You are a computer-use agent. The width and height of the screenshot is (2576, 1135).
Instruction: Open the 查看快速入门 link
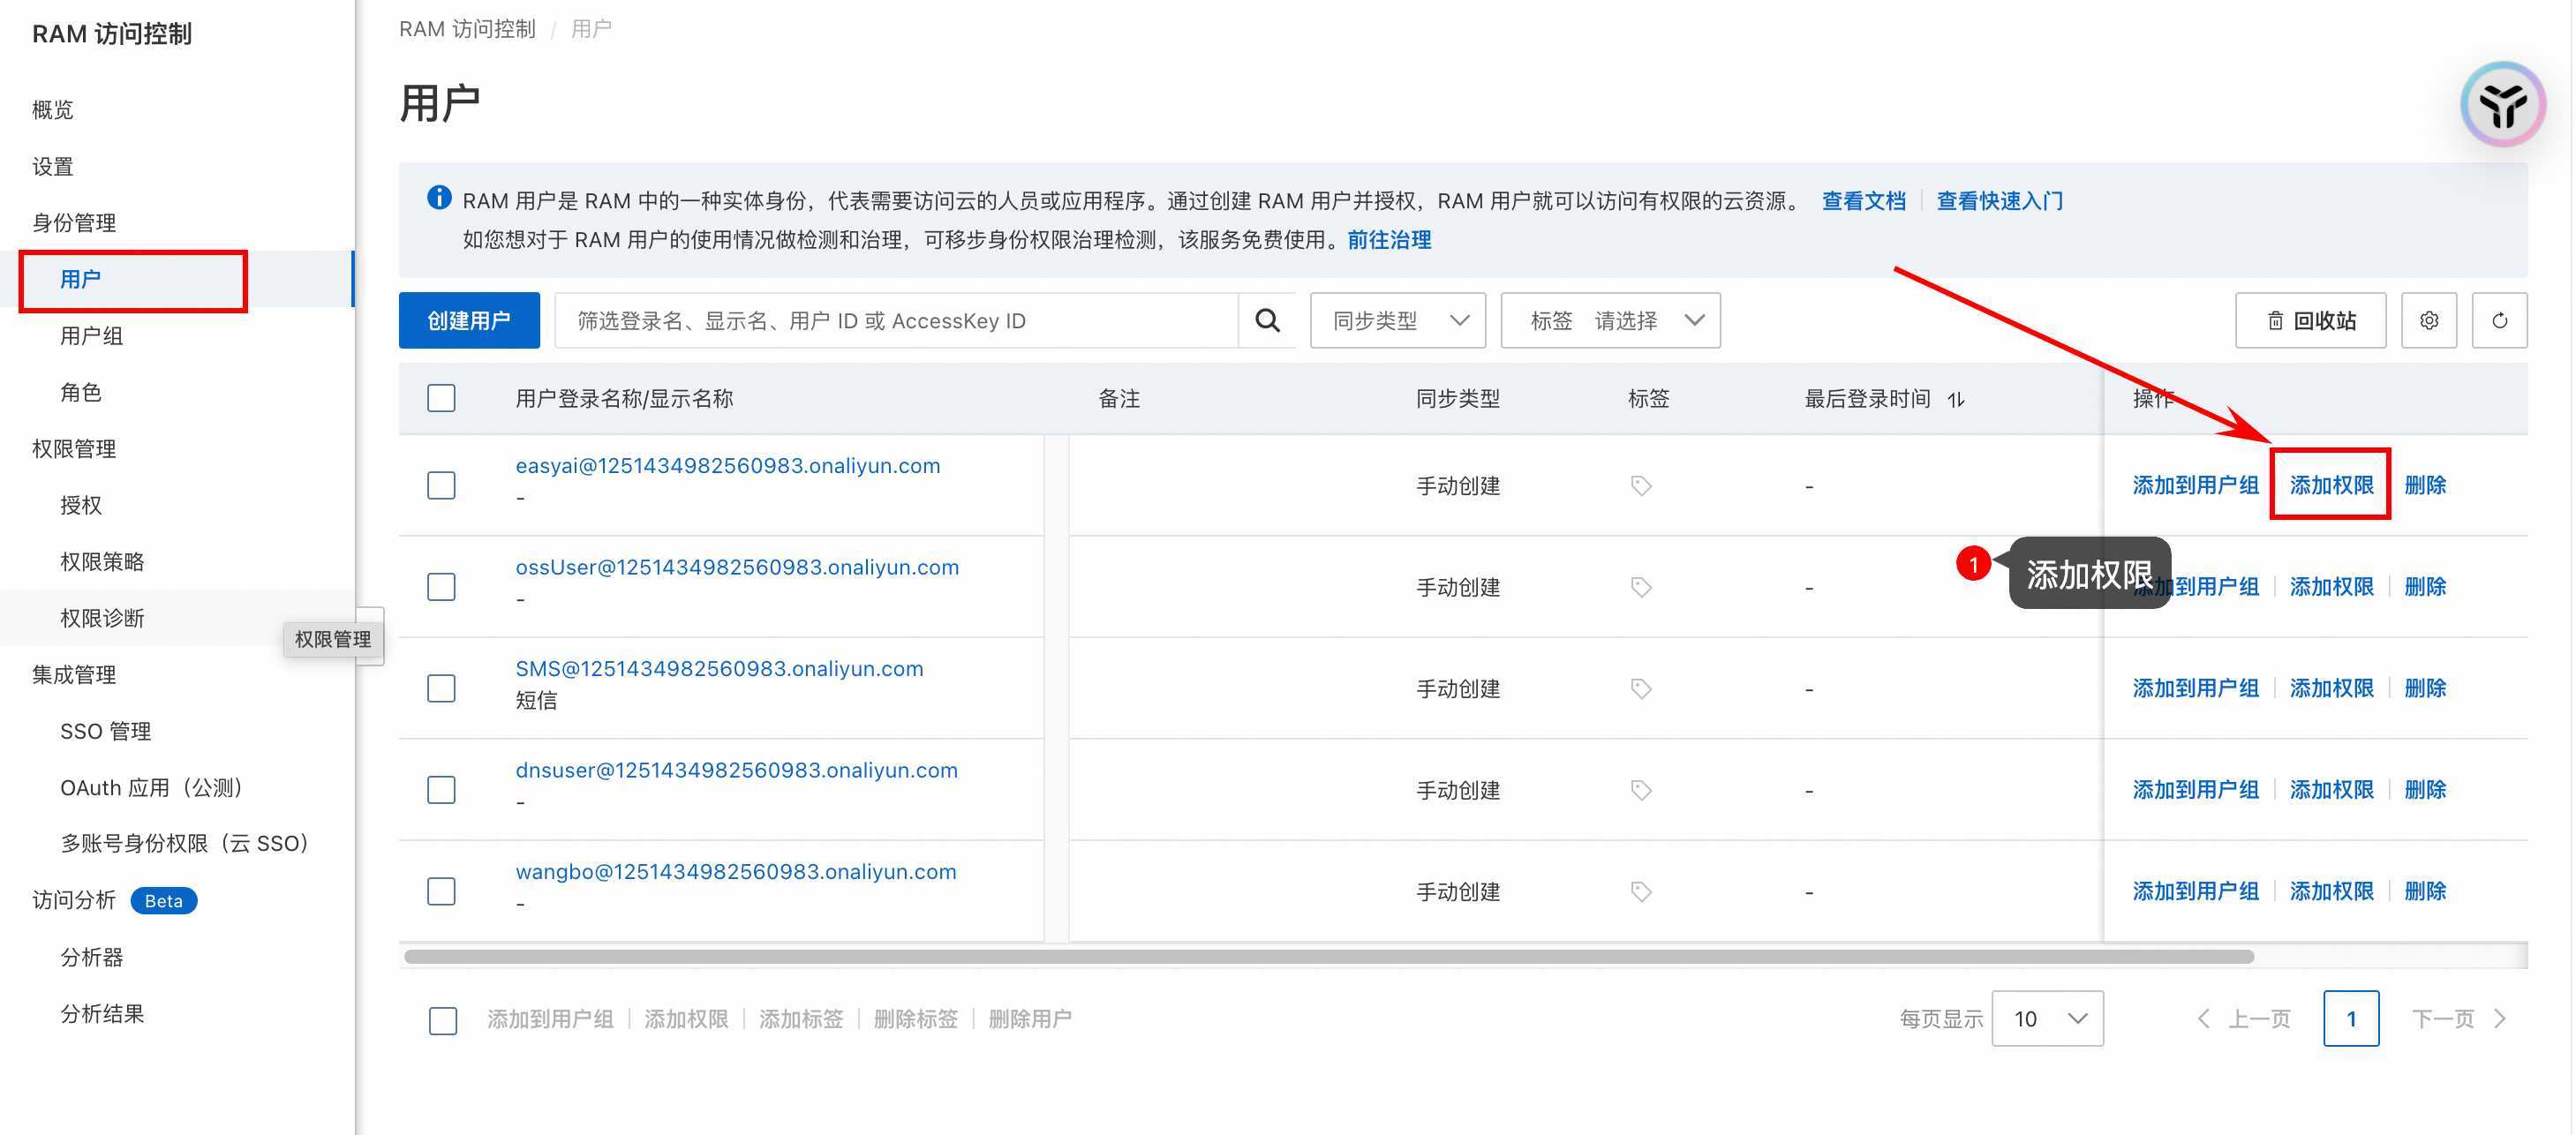pyautogui.click(x=2000, y=201)
